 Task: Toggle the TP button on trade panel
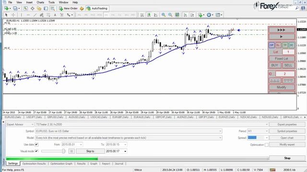[285, 45]
